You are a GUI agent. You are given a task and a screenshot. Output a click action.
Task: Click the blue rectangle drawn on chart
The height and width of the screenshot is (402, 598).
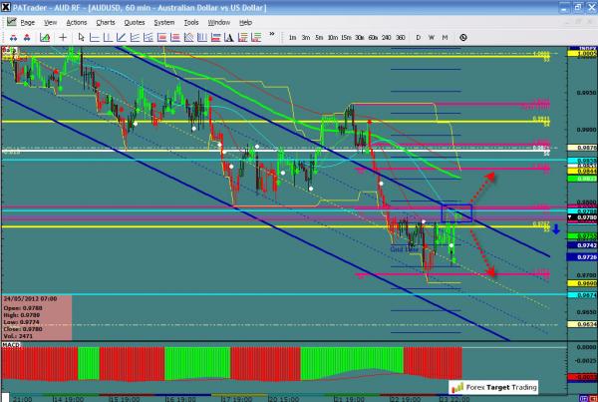(456, 211)
